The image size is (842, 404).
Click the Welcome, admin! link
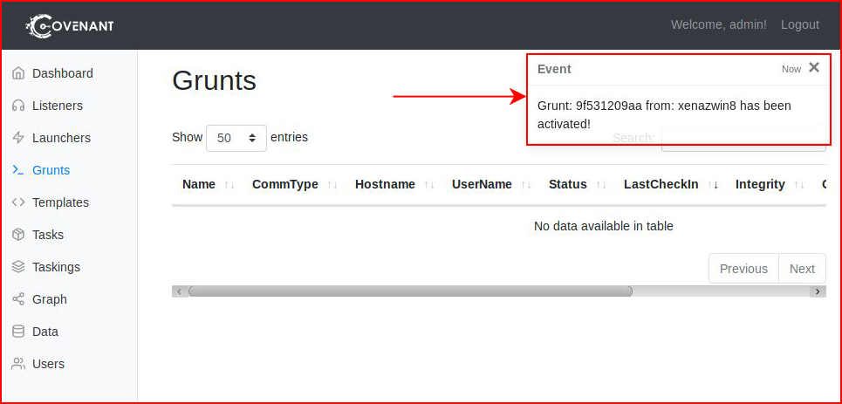pos(718,24)
